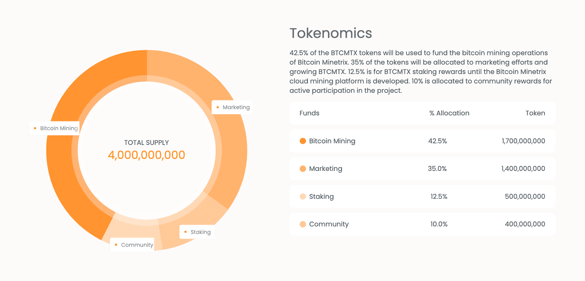This screenshot has height=281, width=585.
Task: Click the Staking pale legend dot
Action: pyautogui.click(x=303, y=196)
